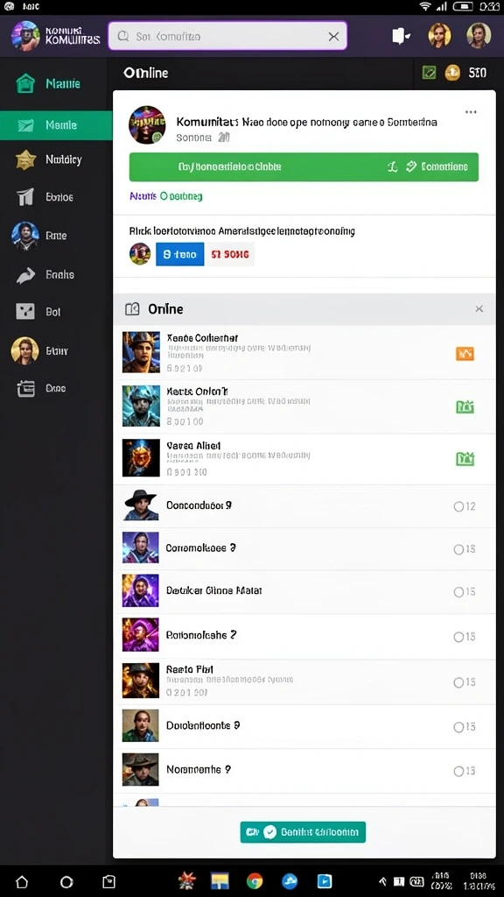Click the wide green button on community card
Screen dimensions: 504x897
click(x=304, y=167)
